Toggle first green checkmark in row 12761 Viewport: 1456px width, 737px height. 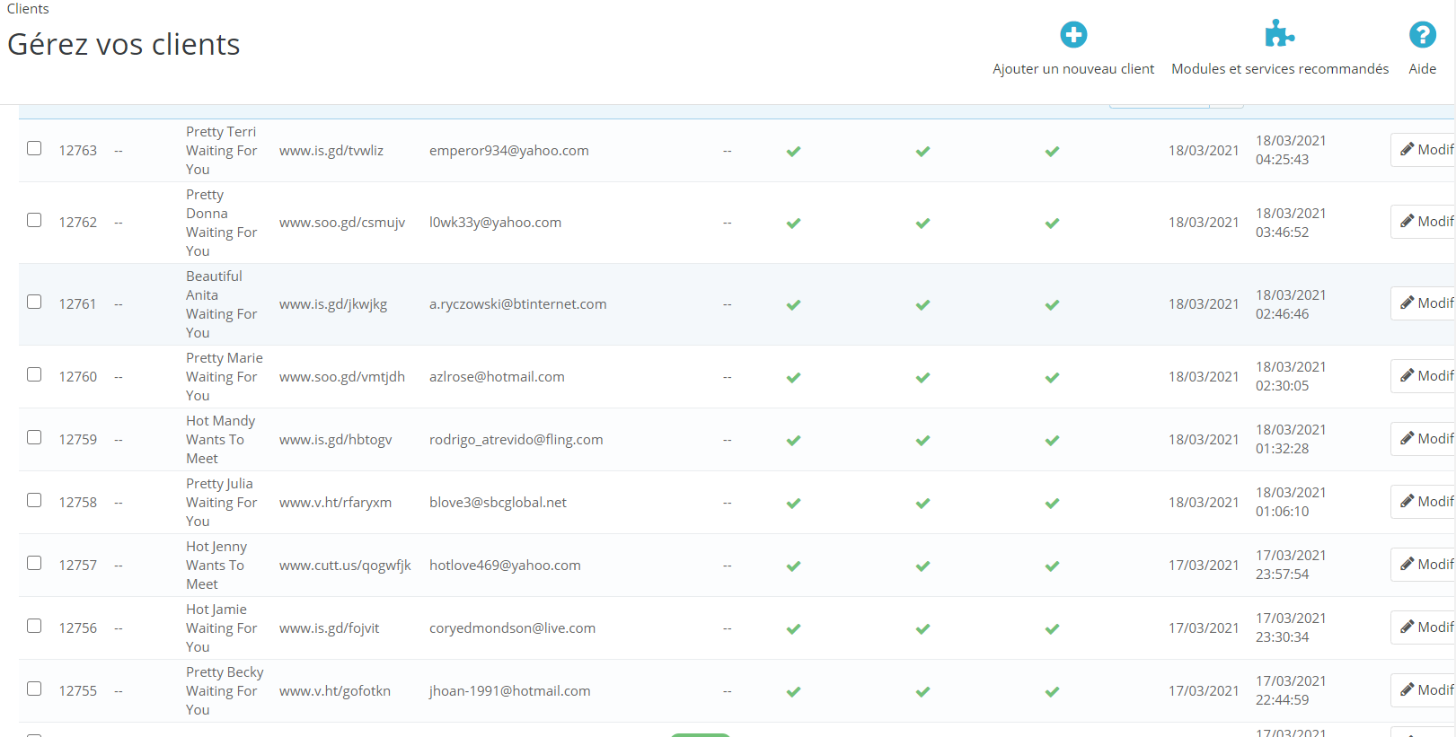793,305
